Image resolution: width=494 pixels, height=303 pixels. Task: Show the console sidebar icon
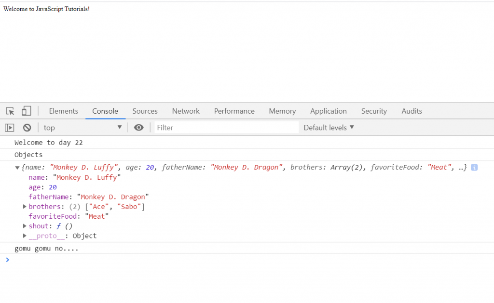[x=10, y=128]
